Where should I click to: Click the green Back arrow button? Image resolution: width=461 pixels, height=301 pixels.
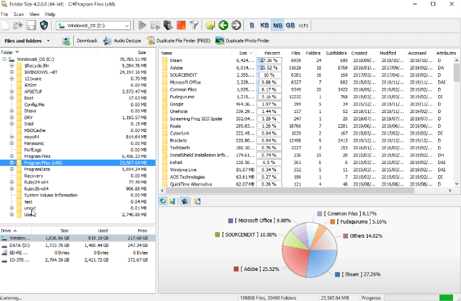[x=223, y=25]
